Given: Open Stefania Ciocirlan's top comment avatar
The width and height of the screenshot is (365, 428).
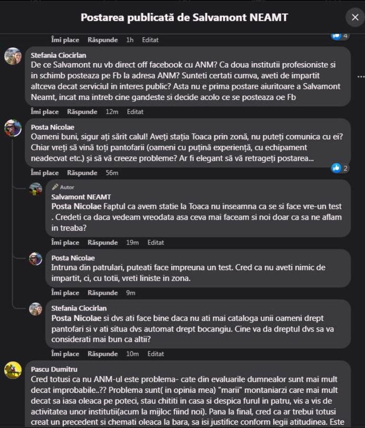Looking at the screenshot, I should [x=13, y=56].
